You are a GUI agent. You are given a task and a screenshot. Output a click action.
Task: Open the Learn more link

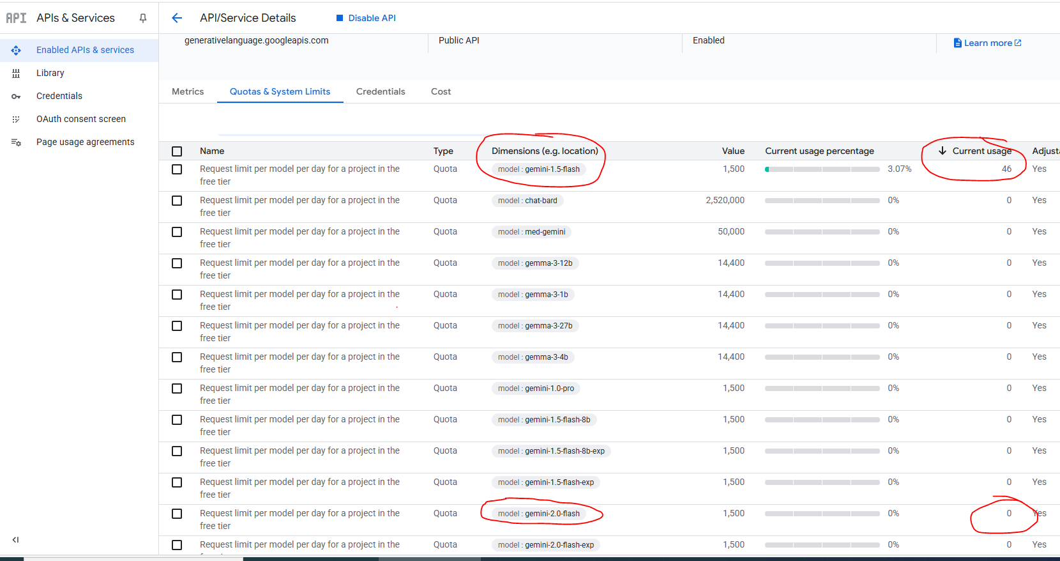click(987, 43)
